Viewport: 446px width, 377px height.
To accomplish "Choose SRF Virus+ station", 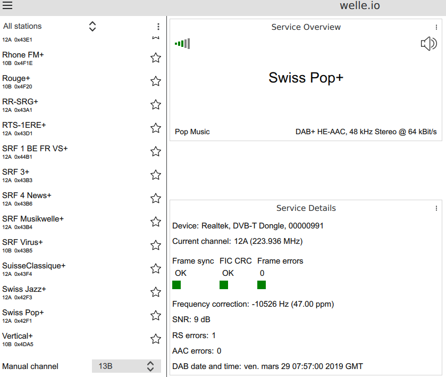I will (22, 245).
